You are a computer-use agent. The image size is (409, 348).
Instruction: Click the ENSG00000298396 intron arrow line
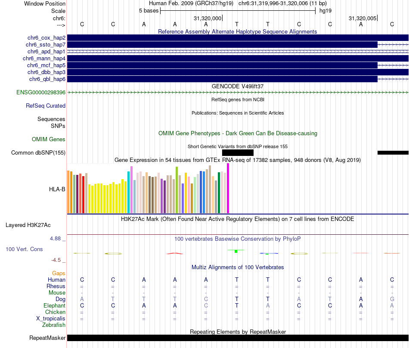(238, 92)
